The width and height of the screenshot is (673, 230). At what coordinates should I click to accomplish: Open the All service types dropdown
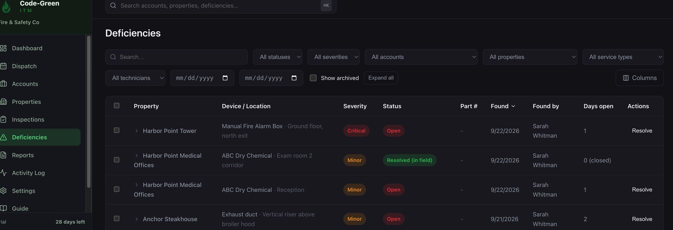pos(623,57)
